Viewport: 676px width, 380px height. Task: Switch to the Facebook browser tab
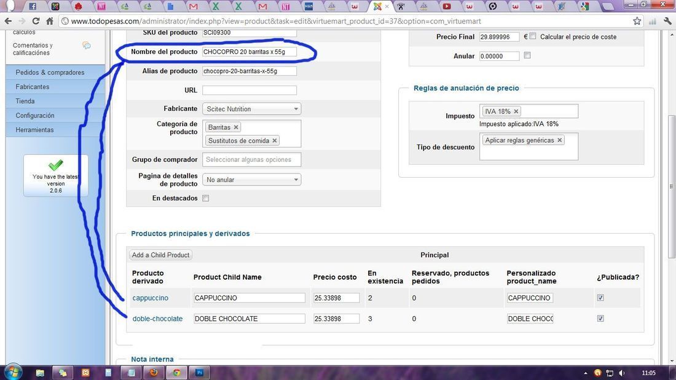click(33, 6)
